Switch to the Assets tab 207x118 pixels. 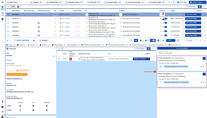[x=32, y=45]
